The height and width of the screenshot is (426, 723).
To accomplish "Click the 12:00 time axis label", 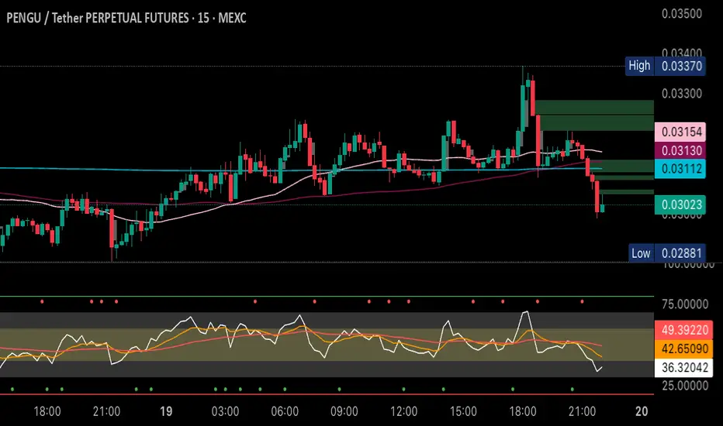I will coord(403,411).
